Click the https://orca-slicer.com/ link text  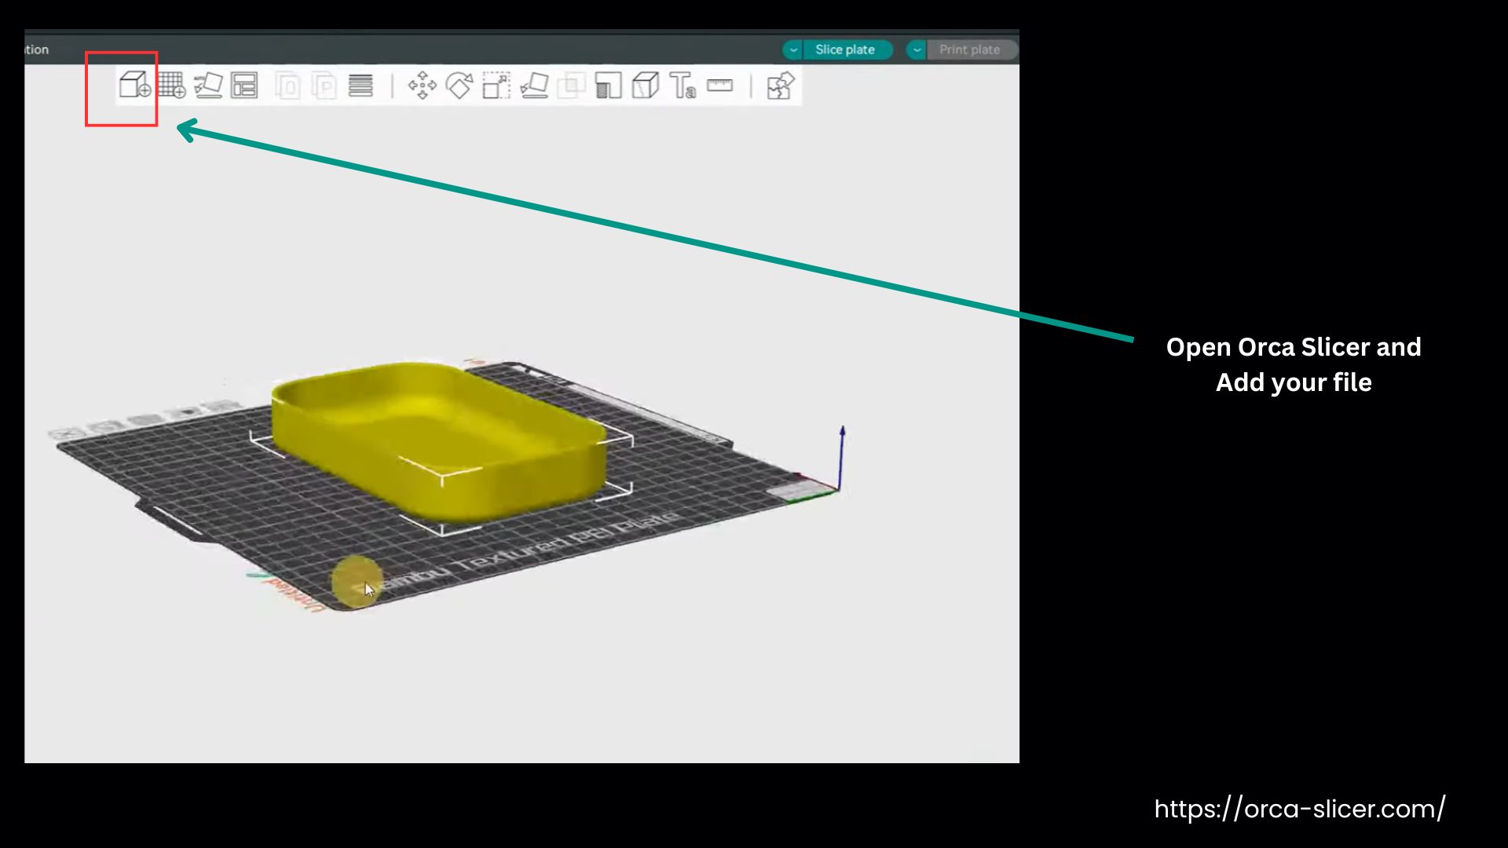1300,809
